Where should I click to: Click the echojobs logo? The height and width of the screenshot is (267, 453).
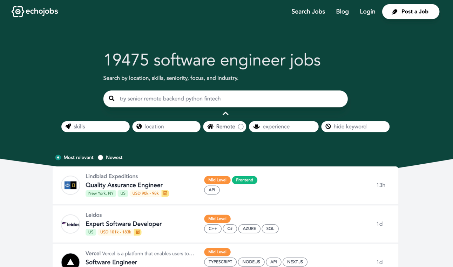[x=35, y=12]
